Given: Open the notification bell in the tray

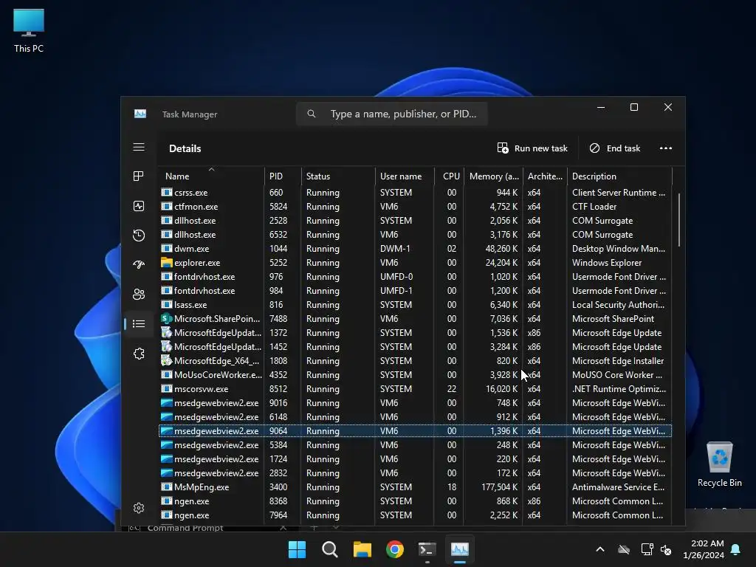Looking at the screenshot, I should (x=736, y=549).
